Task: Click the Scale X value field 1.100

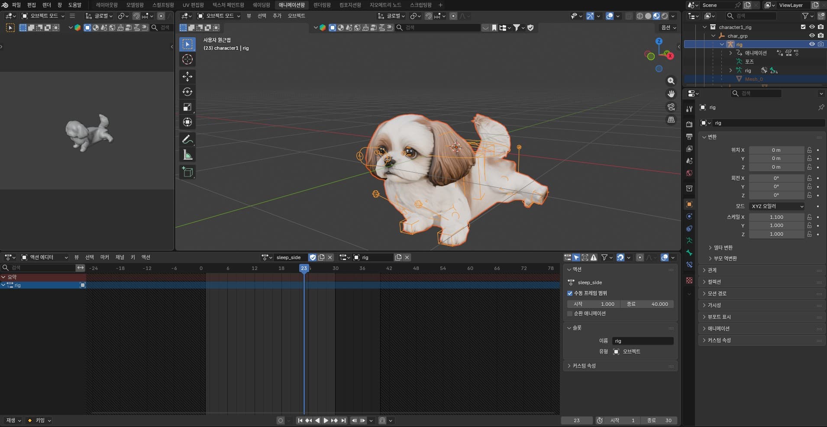Action: click(x=776, y=217)
